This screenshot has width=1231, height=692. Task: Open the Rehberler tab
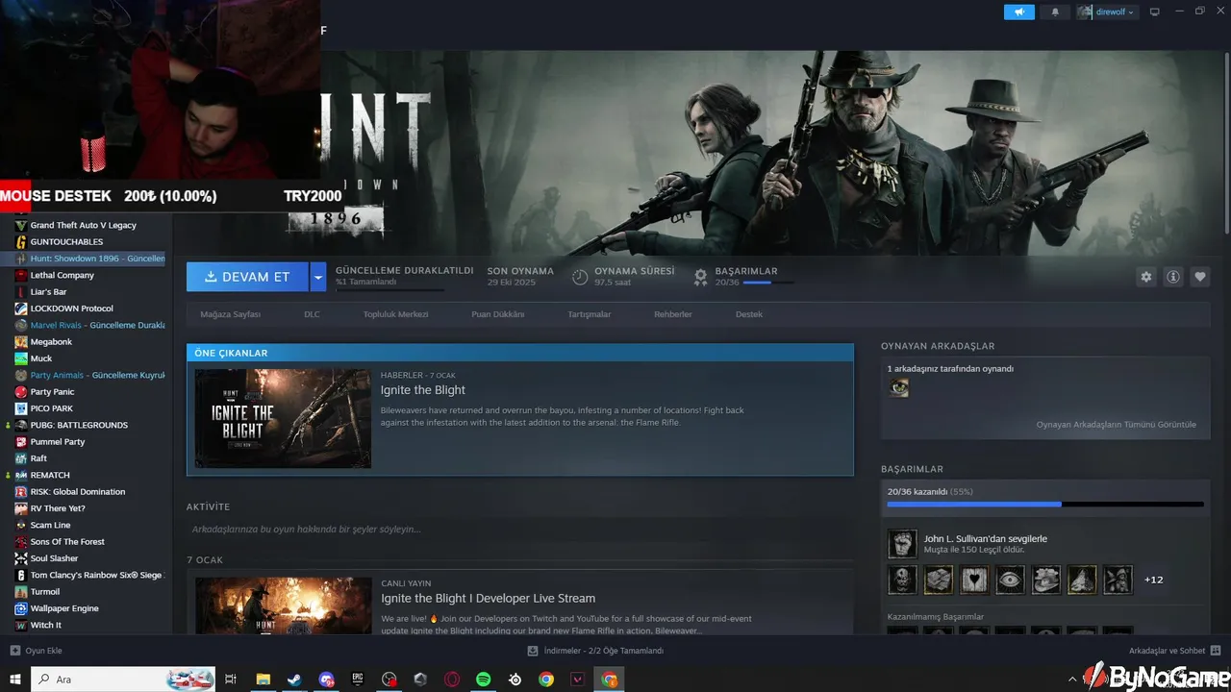point(672,314)
